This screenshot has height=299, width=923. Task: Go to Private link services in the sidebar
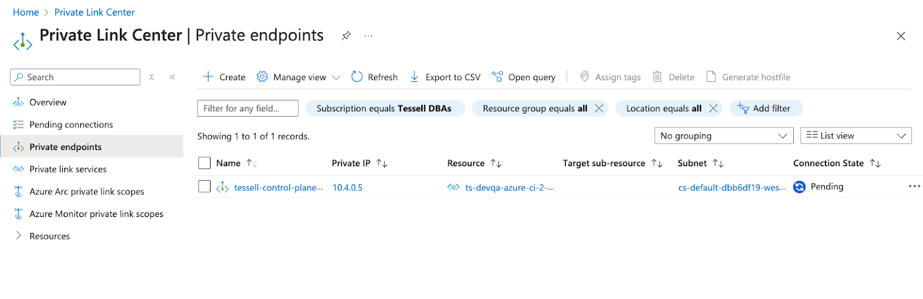67,169
